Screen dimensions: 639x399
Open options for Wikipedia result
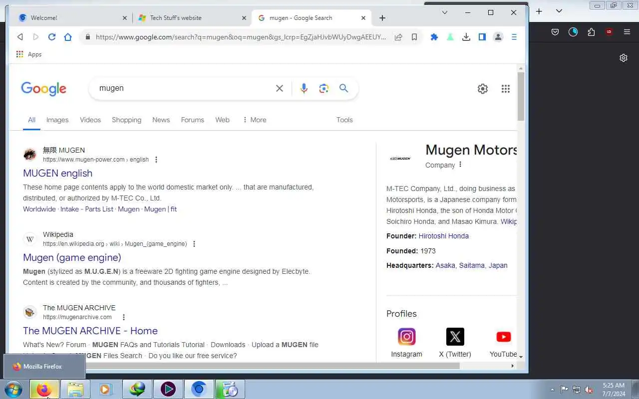(x=194, y=244)
